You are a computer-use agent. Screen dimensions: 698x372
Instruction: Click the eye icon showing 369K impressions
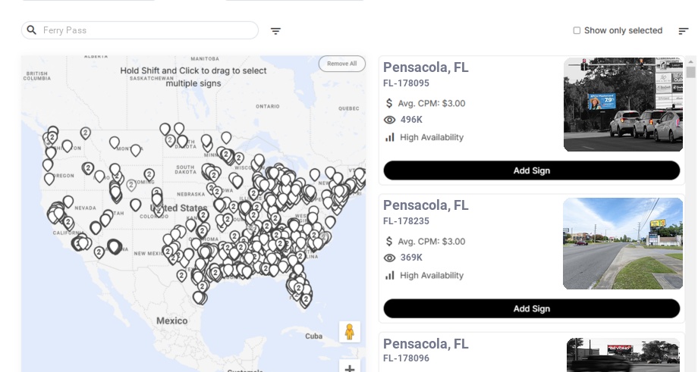pyautogui.click(x=390, y=258)
